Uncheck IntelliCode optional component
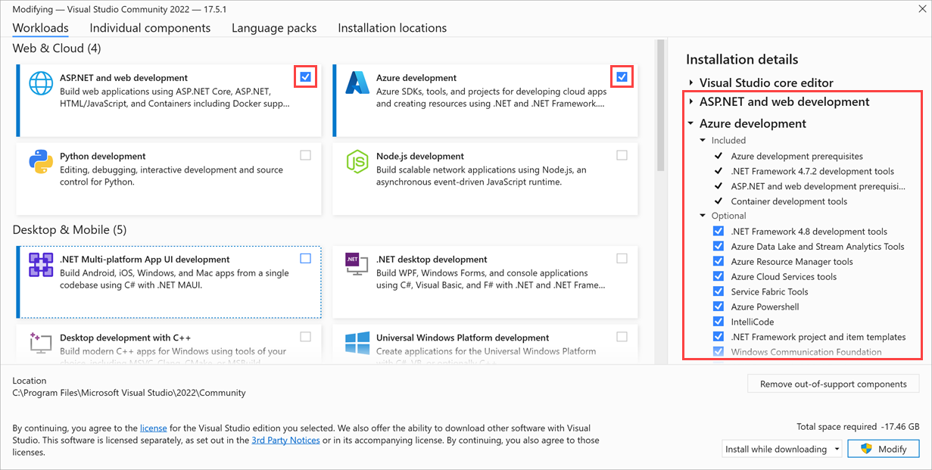This screenshot has width=932, height=470. [718, 322]
